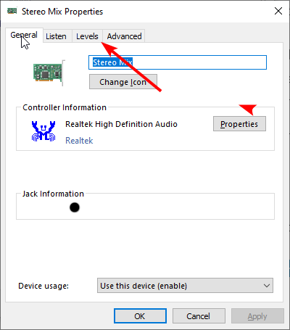Click the Cancel button
The image size is (290, 330).
199,316
